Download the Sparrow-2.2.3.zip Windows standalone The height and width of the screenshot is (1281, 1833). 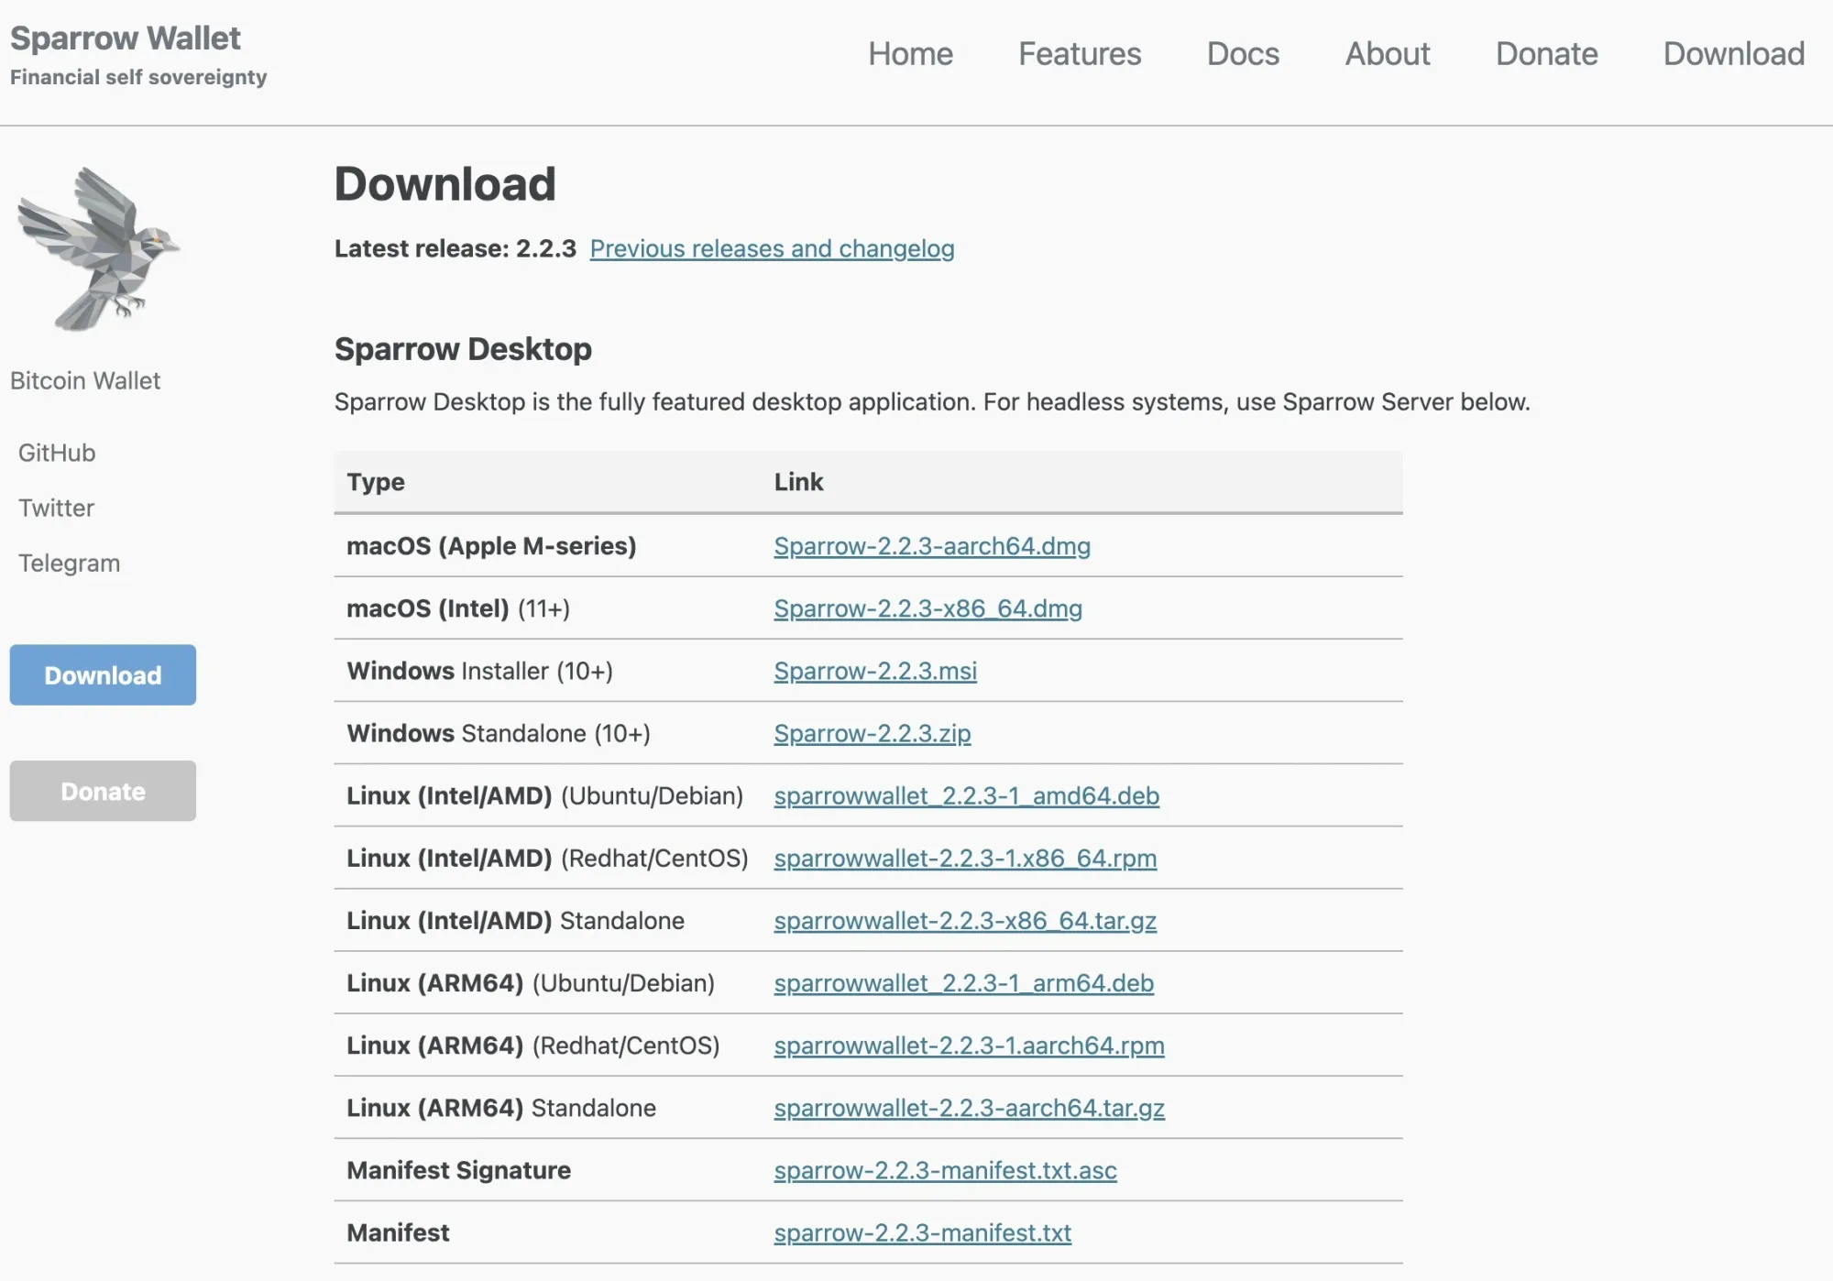pos(873,733)
